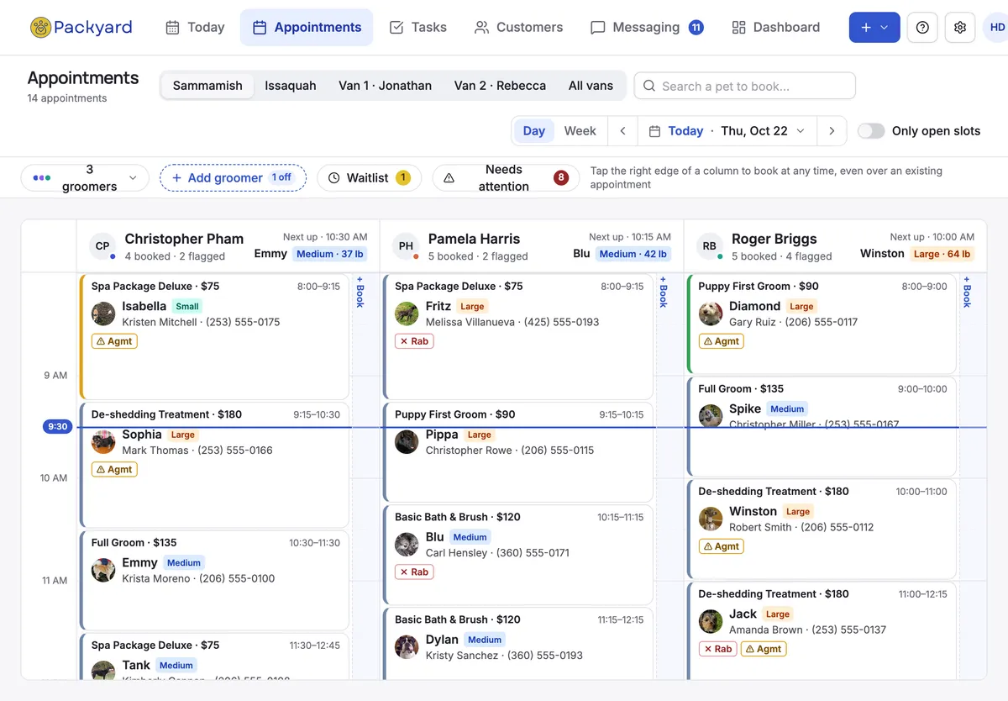
Task: Click Christopher Pham's CP avatar
Action: [102, 246]
